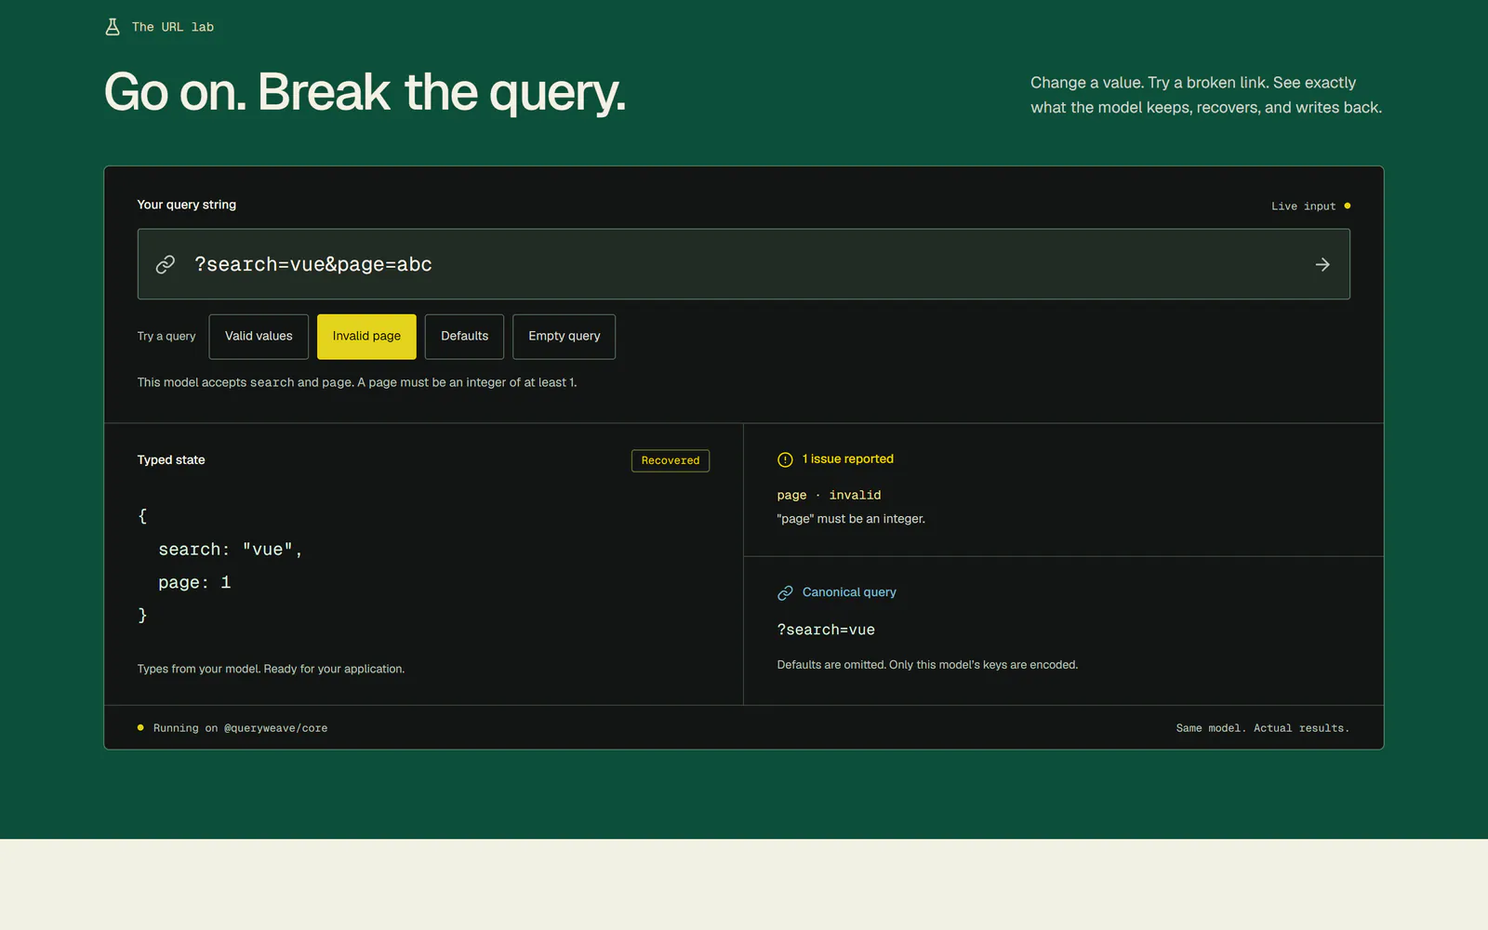This screenshot has height=930, width=1488.
Task: Click the link icon in the query input
Action: click(166, 265)
